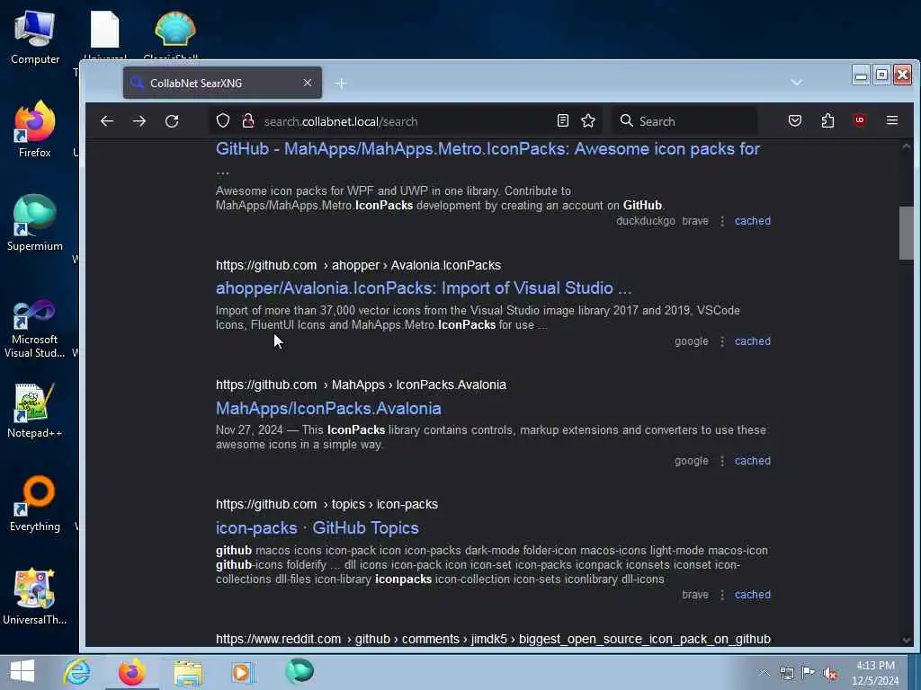Image resolution: width=921 pixels, height=690 pixels.
Task: Open the taskbar clock showing 4:13 PM
Action: click(875, 673)
